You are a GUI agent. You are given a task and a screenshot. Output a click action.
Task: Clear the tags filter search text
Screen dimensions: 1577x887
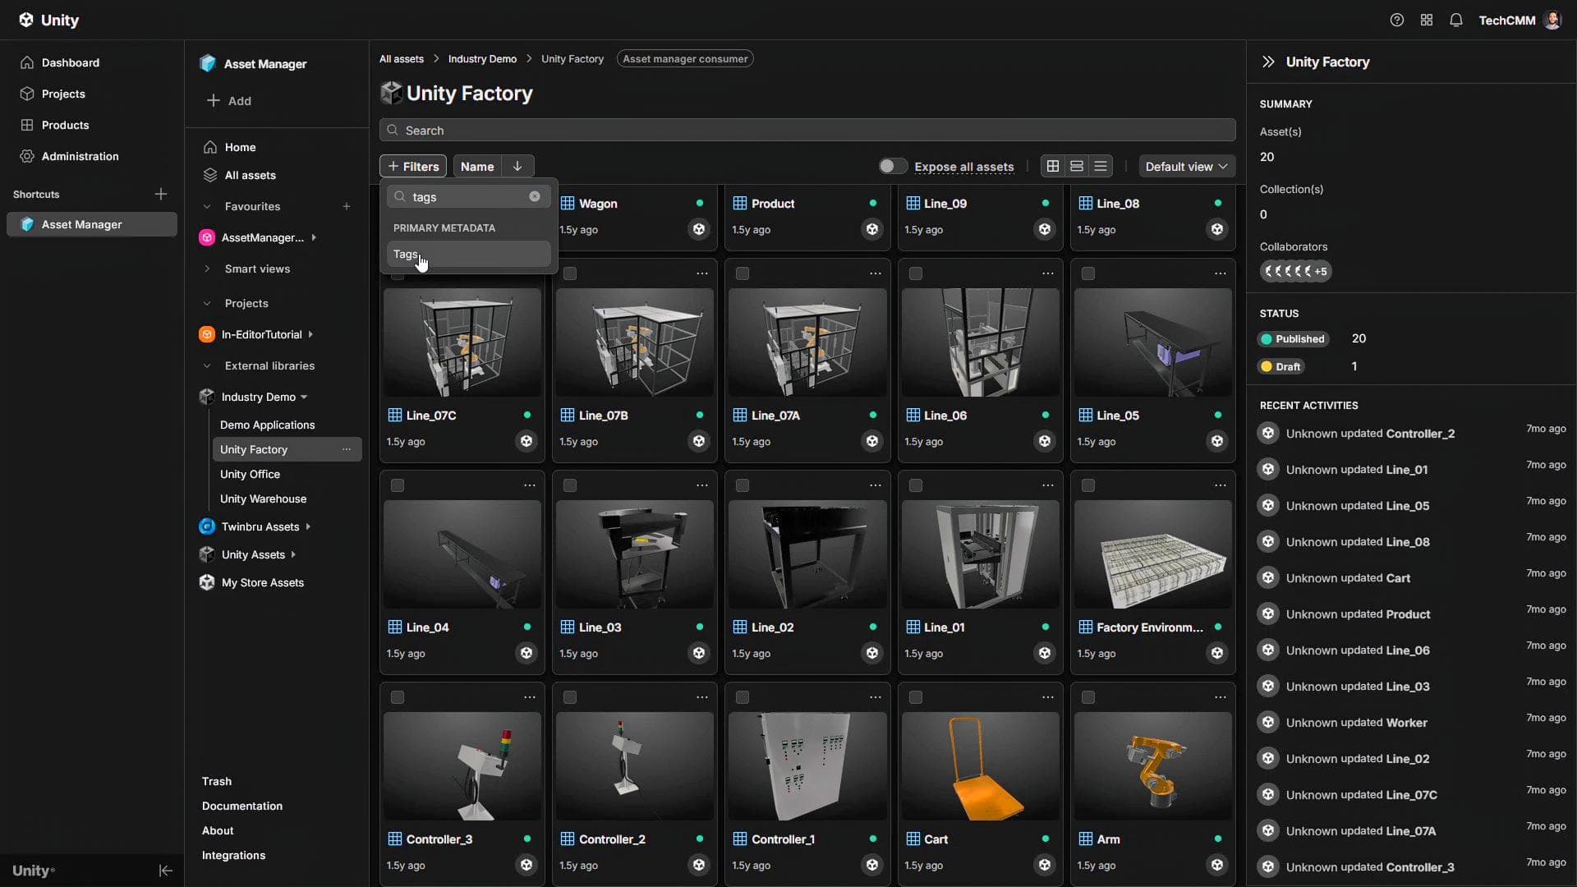point(535,196)
